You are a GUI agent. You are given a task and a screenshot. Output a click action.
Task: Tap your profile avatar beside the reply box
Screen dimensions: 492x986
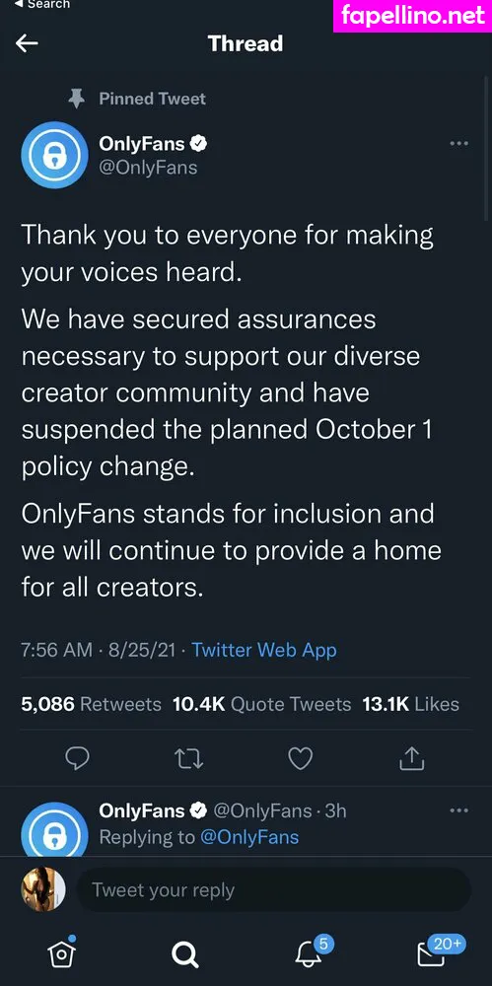pyautogui.click(x=43, y=889)
